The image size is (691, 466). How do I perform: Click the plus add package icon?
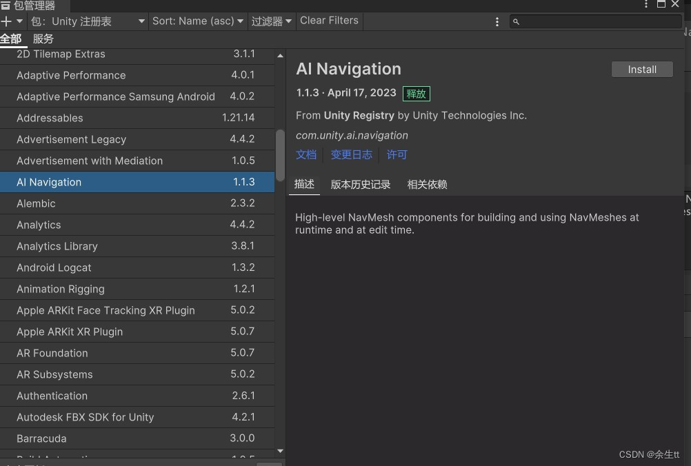pos(6,21)
